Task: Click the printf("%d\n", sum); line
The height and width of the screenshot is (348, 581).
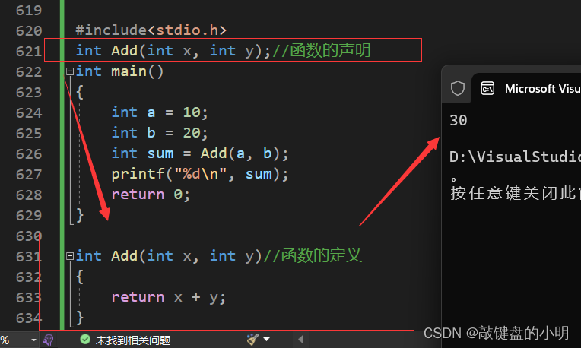Action: (x=200, y=174)
